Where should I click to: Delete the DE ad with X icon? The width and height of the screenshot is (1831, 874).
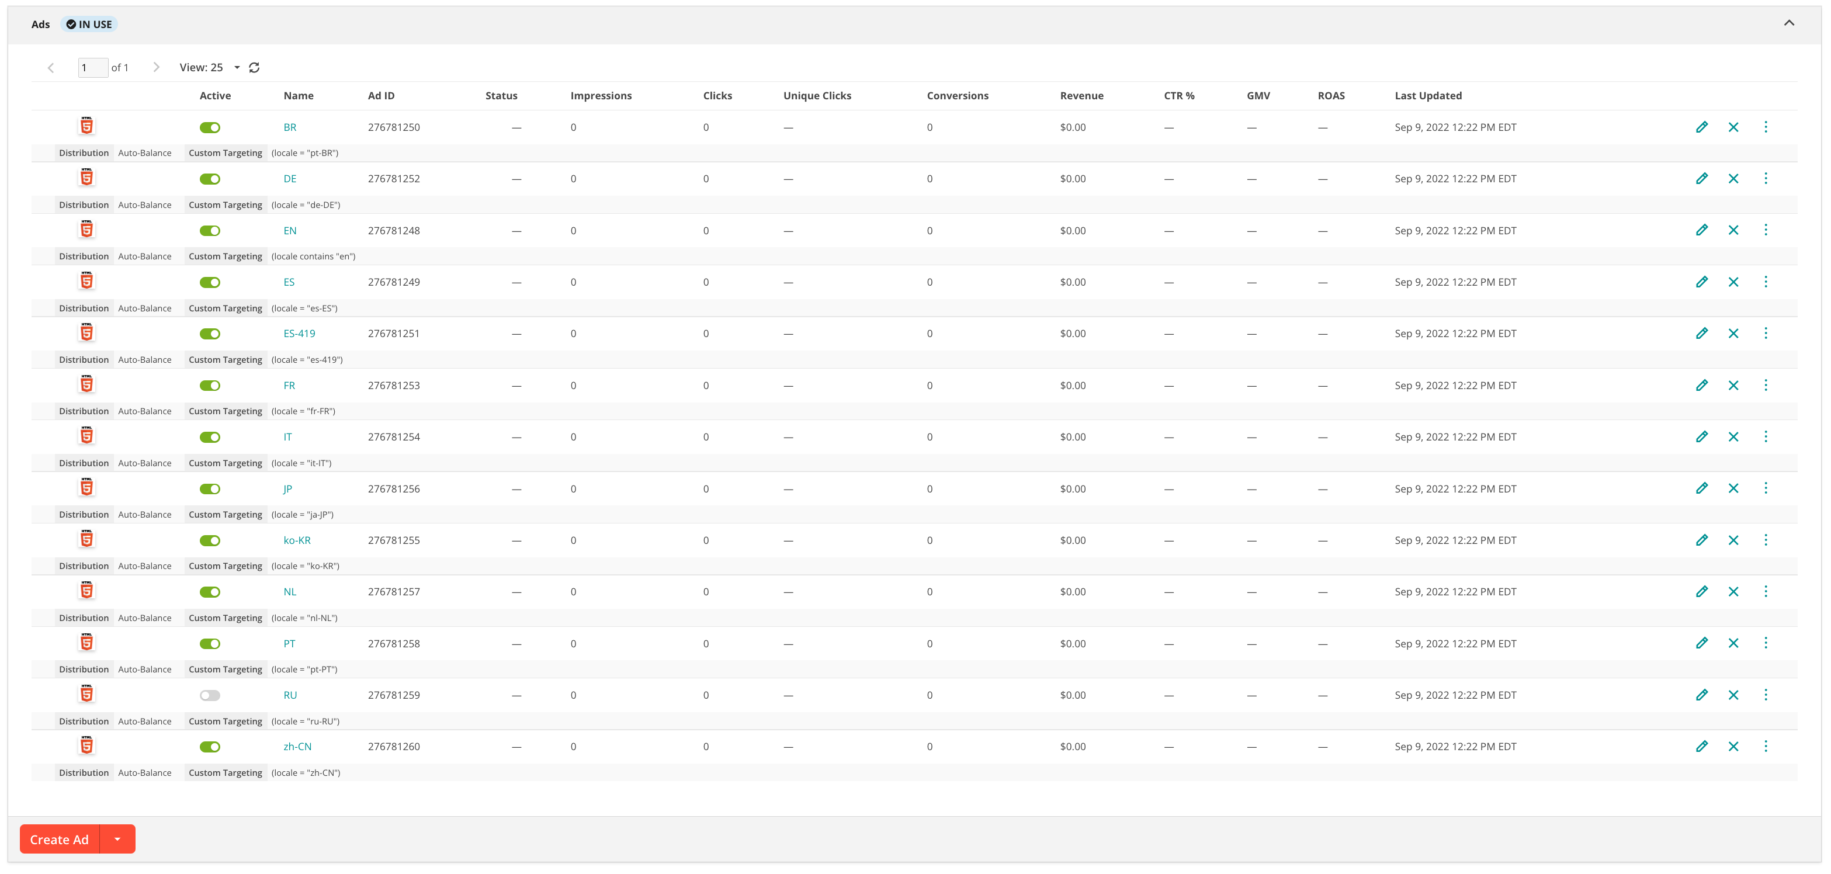pyautogui.click(x=1733, y=178)
